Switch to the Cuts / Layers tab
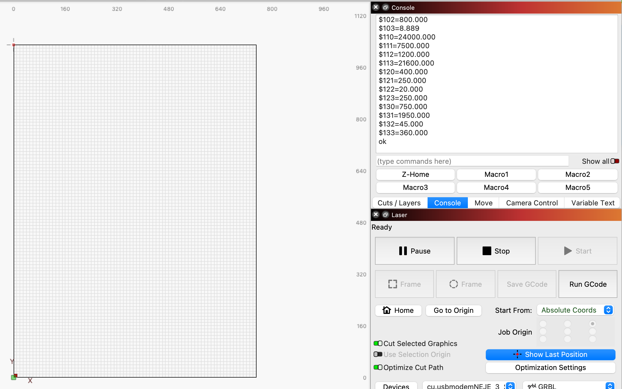Image resolution: width=622 pixels, height=389 pixels. pos(399,203)
